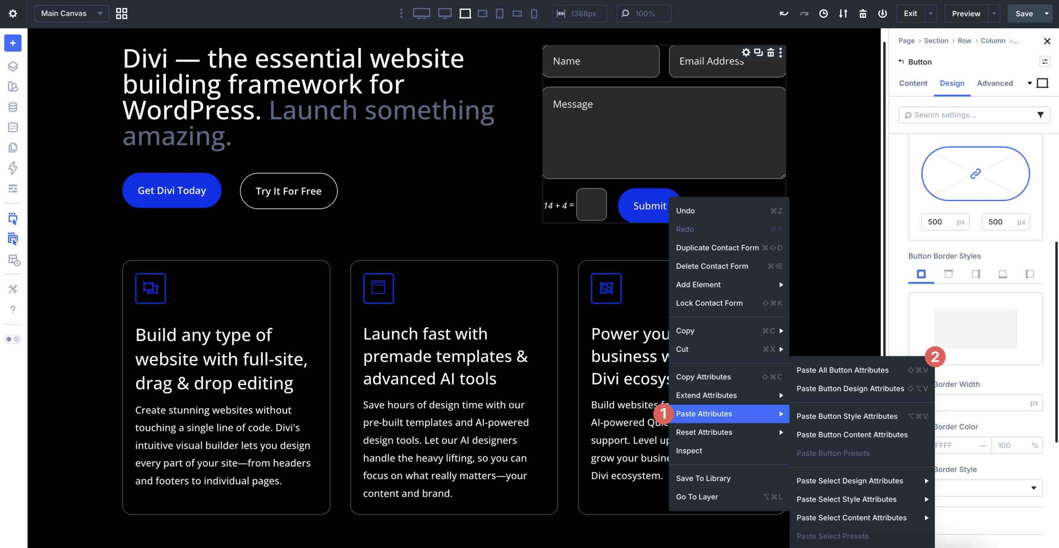Click the Save button
This screenshot has height=548, width=1059.
1024,14
